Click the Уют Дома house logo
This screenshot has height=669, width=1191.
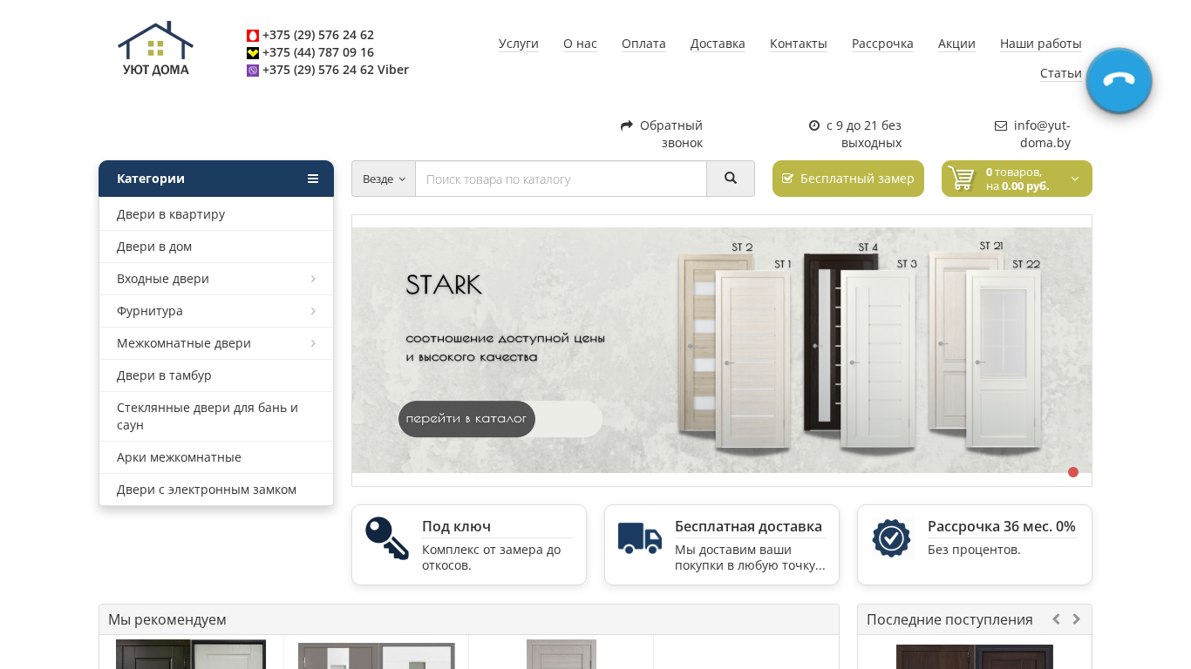coord(155,49)
